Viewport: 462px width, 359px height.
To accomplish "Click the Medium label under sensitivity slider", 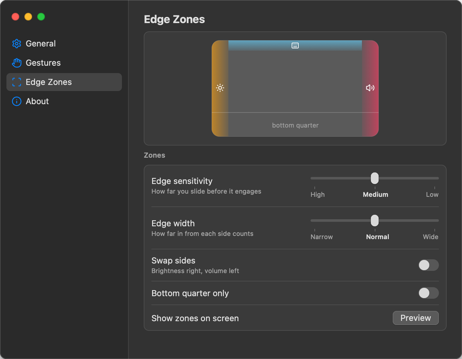I will [x=375, y=195].
